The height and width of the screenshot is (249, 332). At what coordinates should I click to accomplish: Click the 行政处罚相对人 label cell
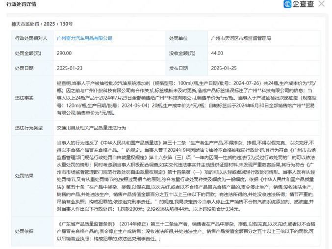[x=30, y=38]
